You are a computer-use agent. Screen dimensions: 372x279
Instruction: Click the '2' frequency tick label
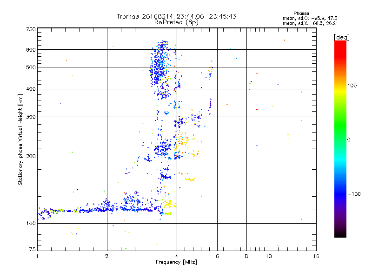click(107, 256)
